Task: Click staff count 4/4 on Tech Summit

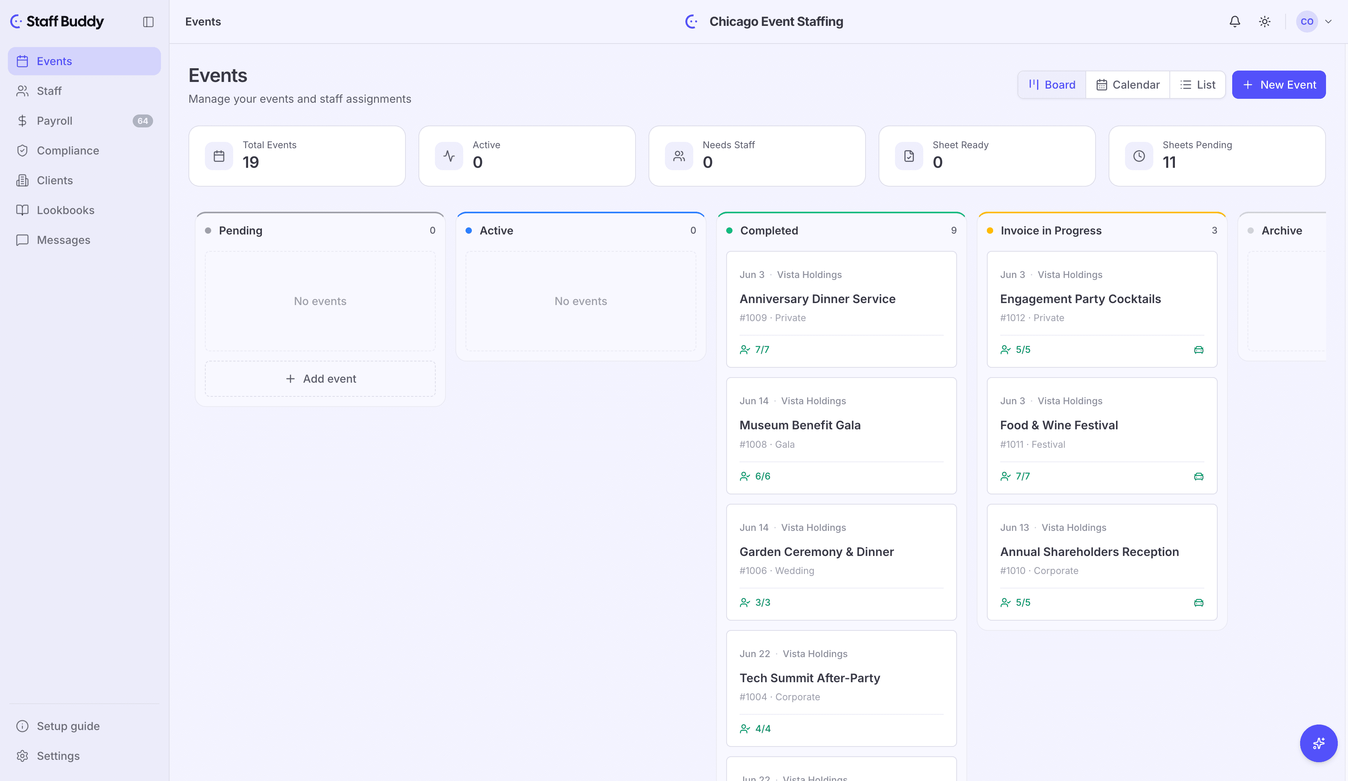Action: pos(755,728)
